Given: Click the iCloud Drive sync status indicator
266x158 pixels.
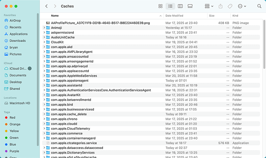Looking at the screenshot, I should pyautogui.click(x=30, y=69).
